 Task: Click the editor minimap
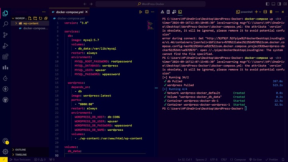click(150, 25)
